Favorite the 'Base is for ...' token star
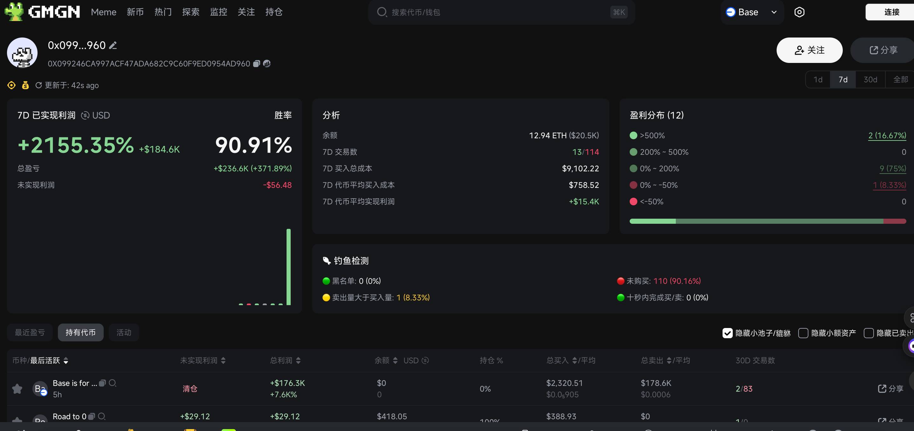914x431 pixels. click(17, 388)
